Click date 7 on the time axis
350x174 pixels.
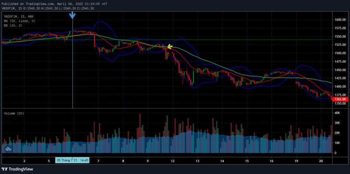tap(98, 161)
